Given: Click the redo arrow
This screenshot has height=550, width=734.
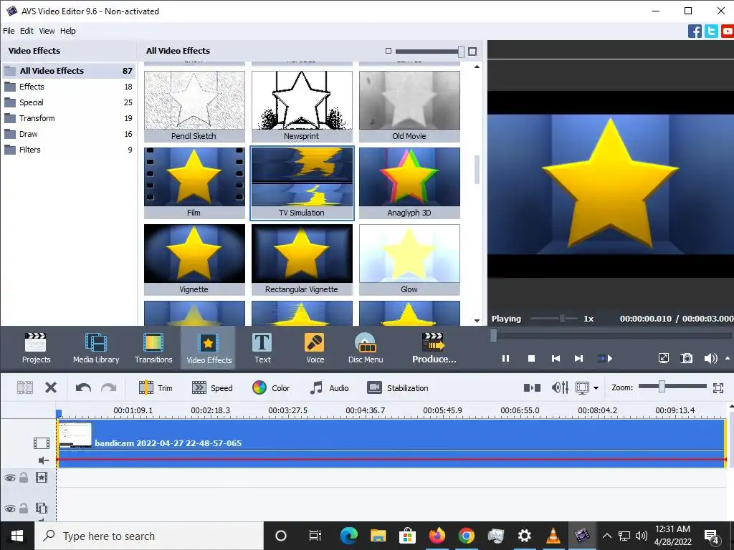Looking at the screenshot, I should pos(109,387).
